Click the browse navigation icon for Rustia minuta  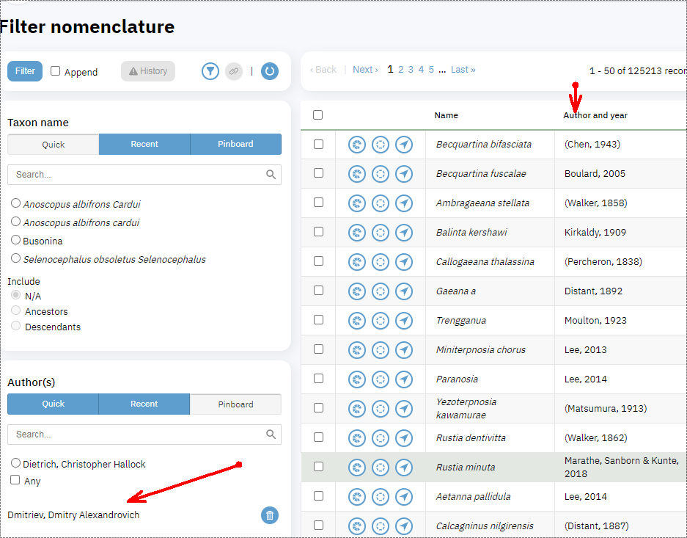click(x=404, y=468)
